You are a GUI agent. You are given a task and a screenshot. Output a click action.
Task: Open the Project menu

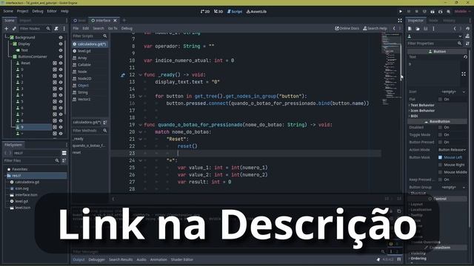(22, 11)
